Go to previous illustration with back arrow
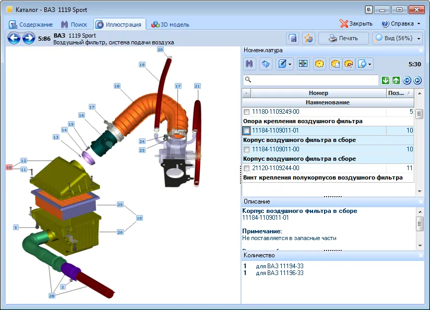 click(x=14, y=38)
